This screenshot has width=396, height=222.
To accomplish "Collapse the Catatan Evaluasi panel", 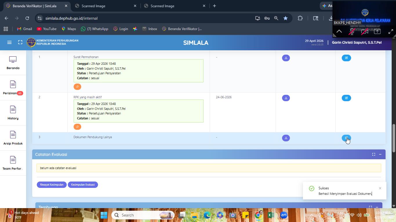I will coord(380,154).
